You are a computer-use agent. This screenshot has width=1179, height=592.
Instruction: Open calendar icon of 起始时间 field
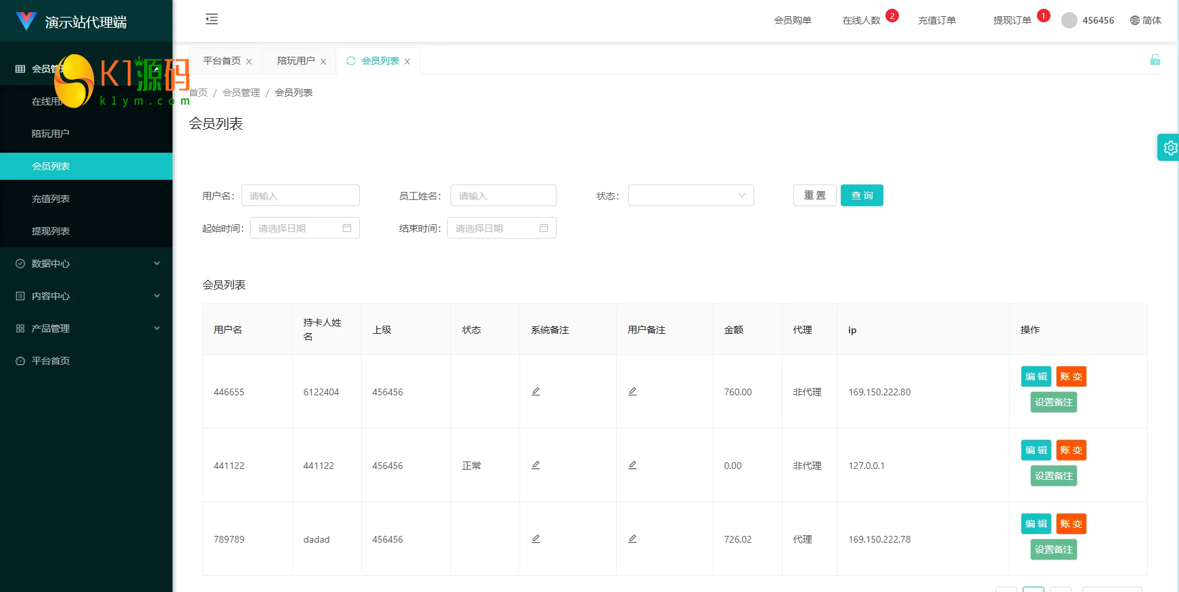347,228
